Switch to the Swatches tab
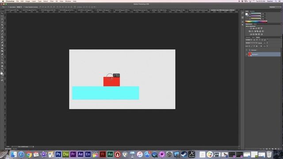This screenshot has height=159, width=283. [252, 11]
